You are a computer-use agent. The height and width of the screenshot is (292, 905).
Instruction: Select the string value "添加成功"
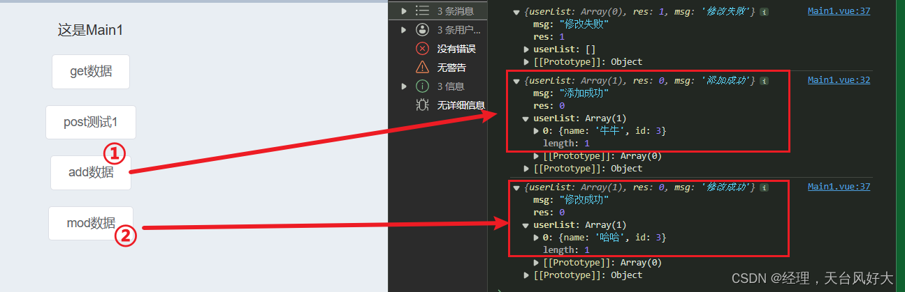(x=584, y=93)
